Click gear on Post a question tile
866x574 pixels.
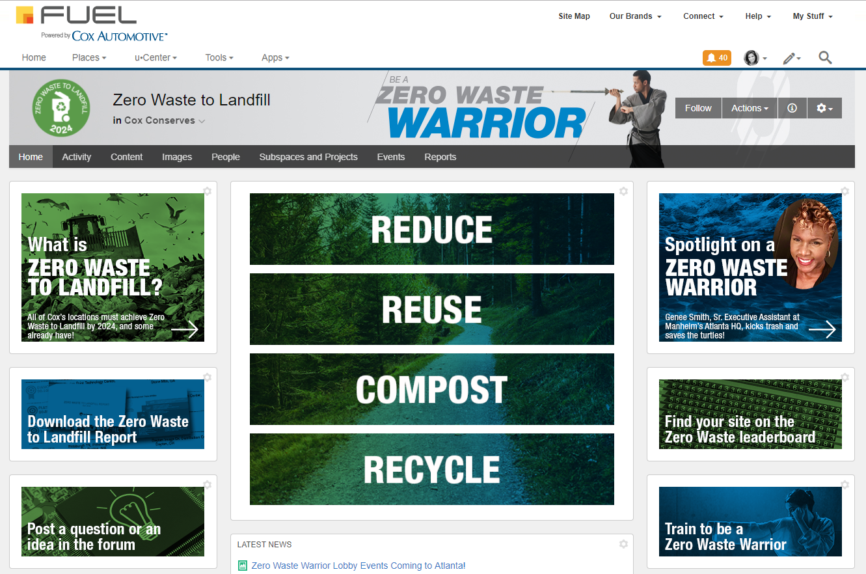tap(207, 484)
